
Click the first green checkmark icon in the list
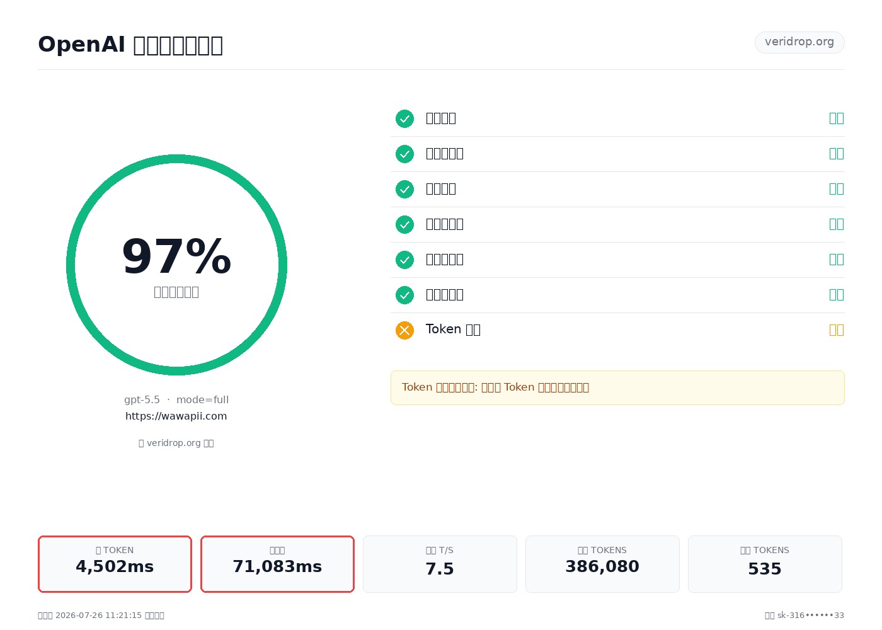point(404,118)
